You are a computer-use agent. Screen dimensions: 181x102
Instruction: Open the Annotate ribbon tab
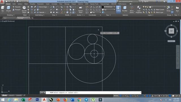[x=54, y=4]
